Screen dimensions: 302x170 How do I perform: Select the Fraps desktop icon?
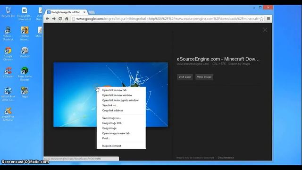coord(25,93)
